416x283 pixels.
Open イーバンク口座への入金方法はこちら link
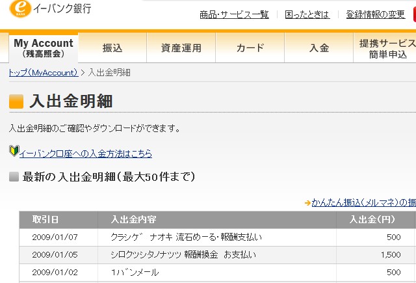tap(86, 154)
